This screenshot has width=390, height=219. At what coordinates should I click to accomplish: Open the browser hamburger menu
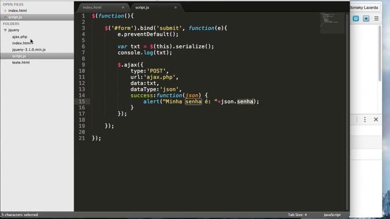(377, 19)
